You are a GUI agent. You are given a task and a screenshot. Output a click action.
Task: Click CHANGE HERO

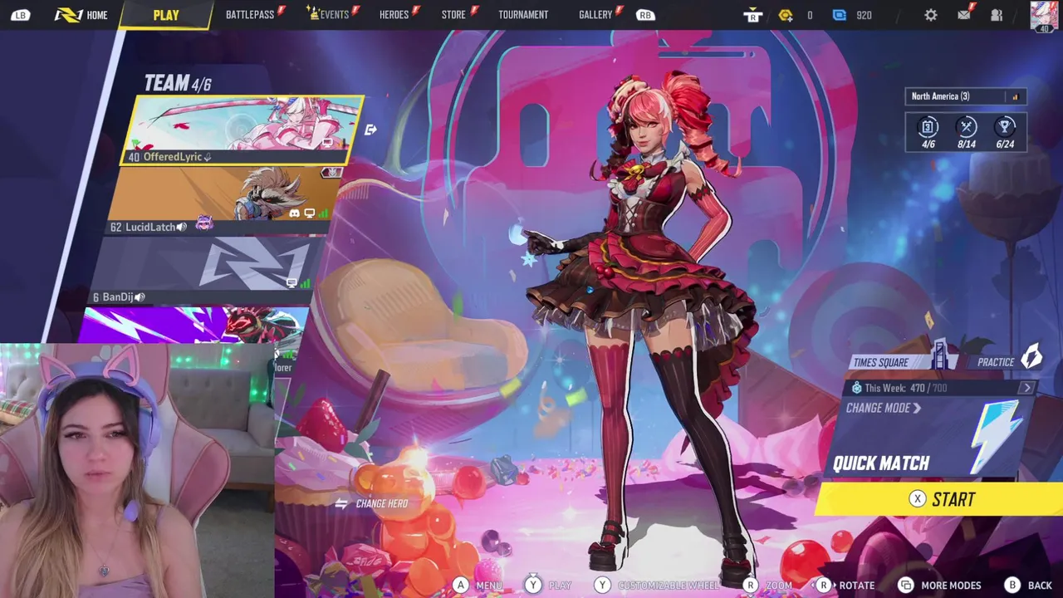coord(371,503)
